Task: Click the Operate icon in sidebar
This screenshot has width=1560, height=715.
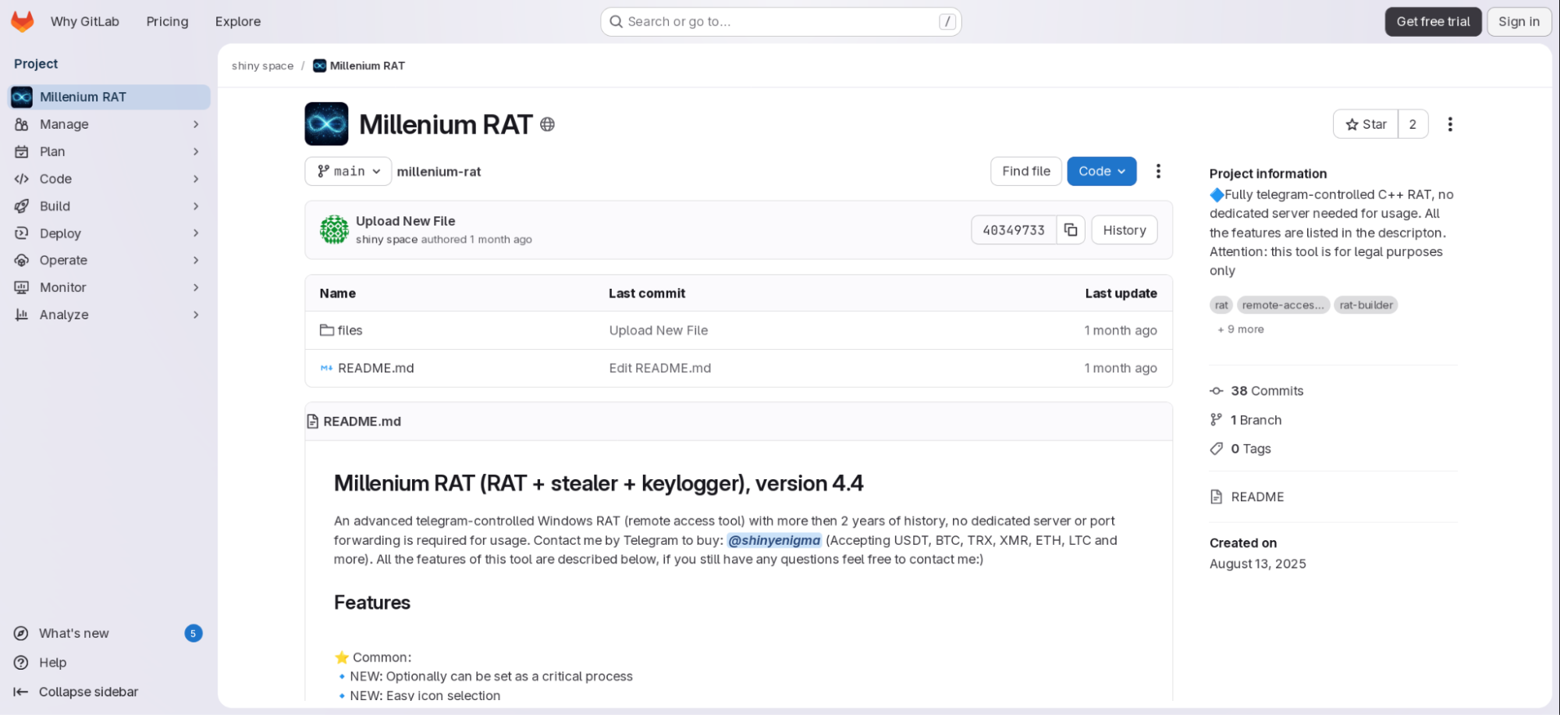Action: point(22,260)
